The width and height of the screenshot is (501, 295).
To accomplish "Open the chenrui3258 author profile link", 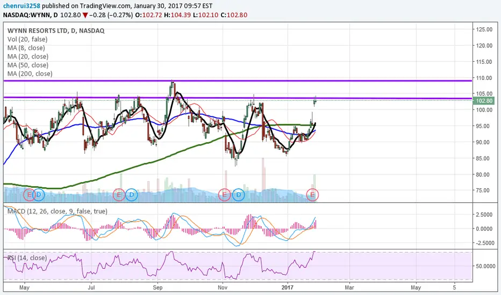I will pos(22,6).
